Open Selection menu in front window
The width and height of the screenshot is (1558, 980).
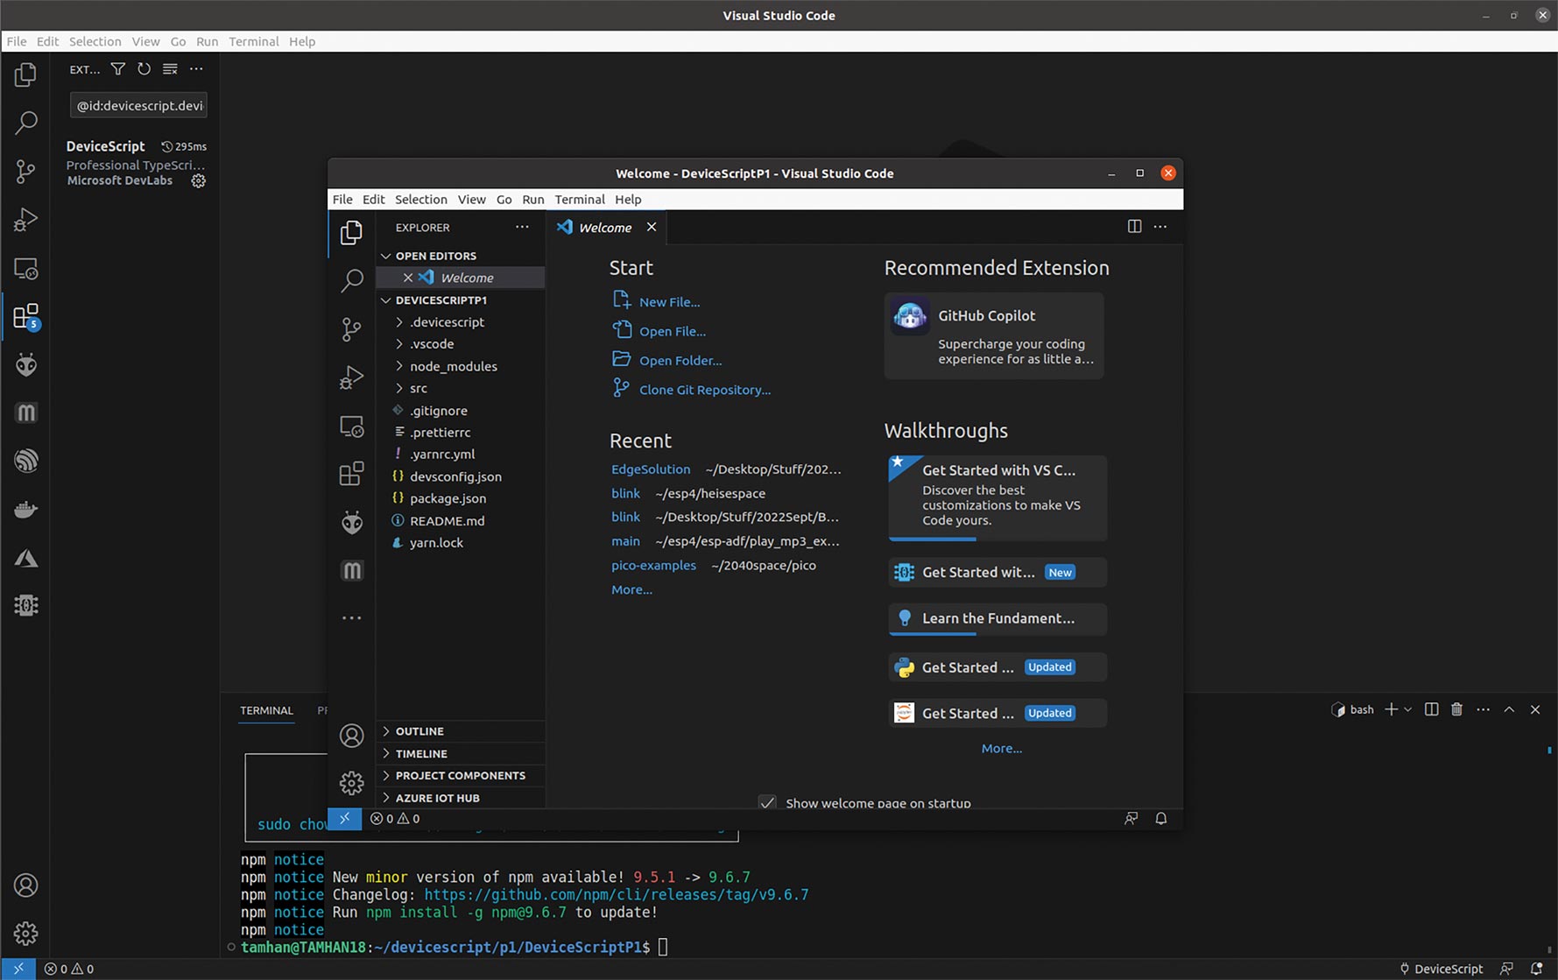pyautogui.click(x=420, y=199)
